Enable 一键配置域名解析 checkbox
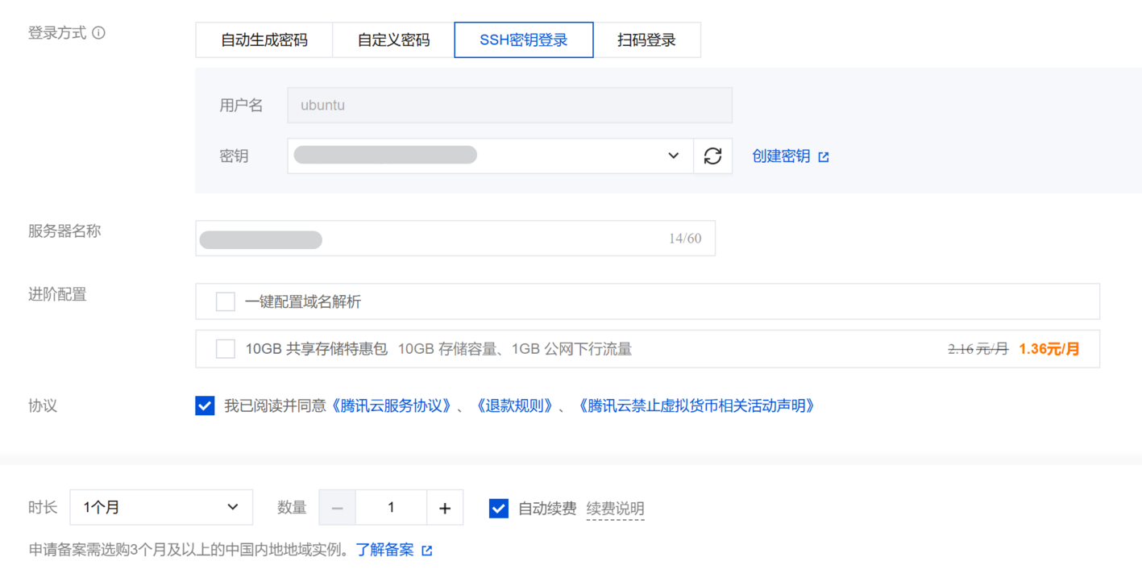This screenshot has width=1142, height=578. pyautogui.click(x=226, y=302)
